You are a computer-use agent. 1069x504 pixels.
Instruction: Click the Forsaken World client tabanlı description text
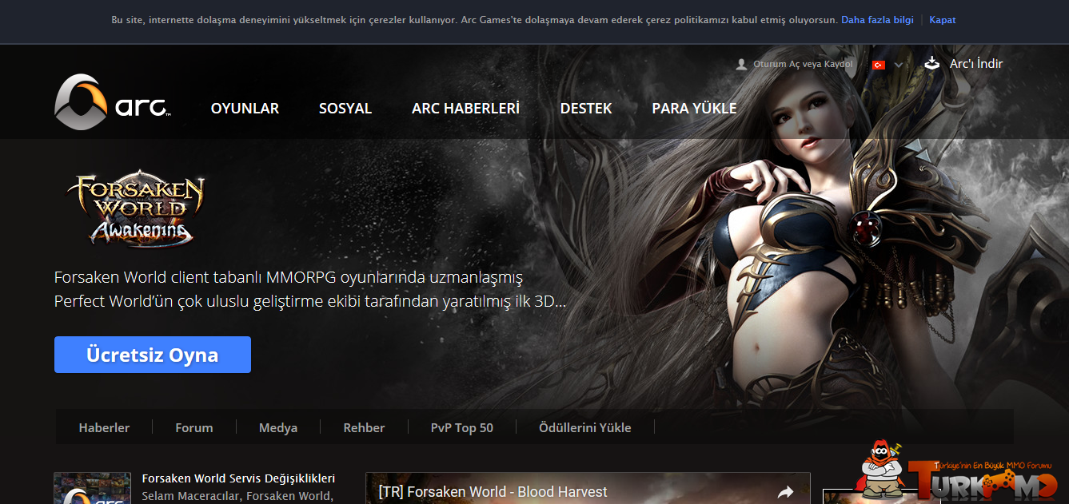coord(310,289)
